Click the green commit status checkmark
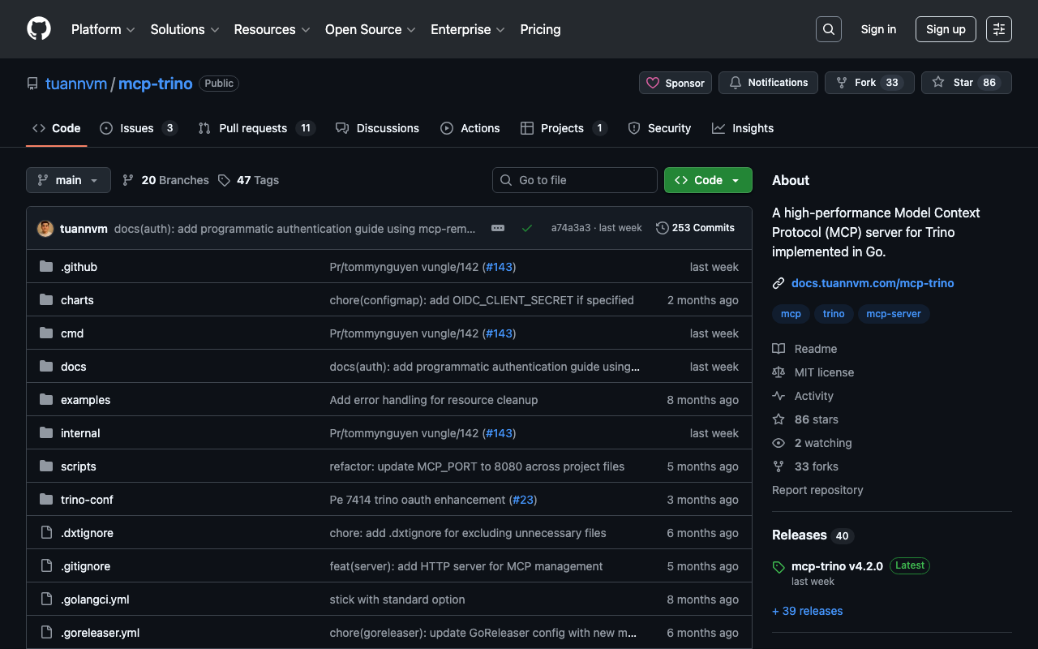This screenshot has height=649, width=1038. pos(527,228)
